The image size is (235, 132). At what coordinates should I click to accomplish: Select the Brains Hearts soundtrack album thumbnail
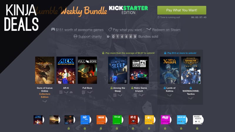pos(198,120)
